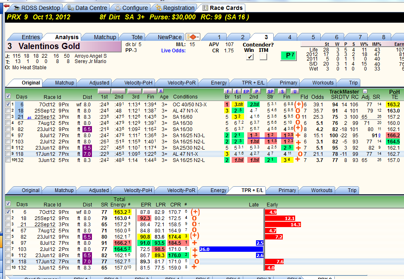Screen dimensions: 404x279
Task: Check the 2Jul12 2Prx row in lower table
Action: (8, 249)
